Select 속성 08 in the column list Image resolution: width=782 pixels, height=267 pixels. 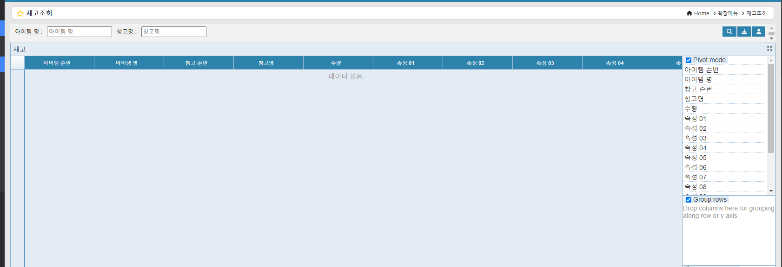[725, 187]
